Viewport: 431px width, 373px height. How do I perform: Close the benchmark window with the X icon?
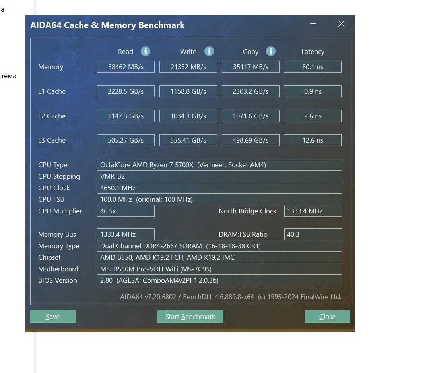[x=341, y=24]
